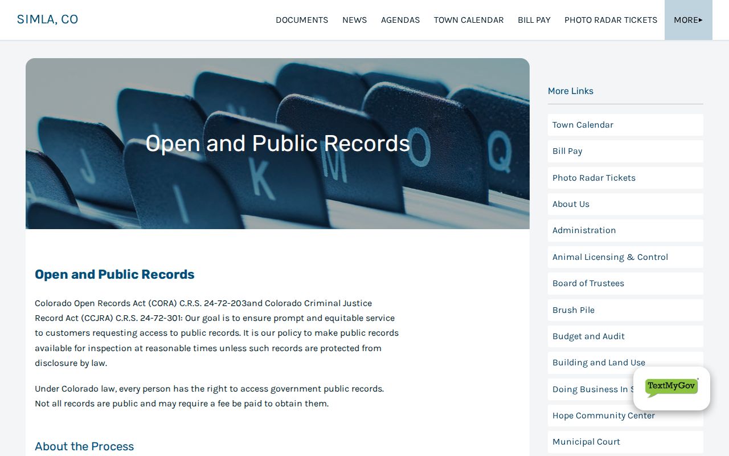Go to Building and Land Use
This screenshot has width=729, height=456.
pyautogui.click(x=625, y=363)
